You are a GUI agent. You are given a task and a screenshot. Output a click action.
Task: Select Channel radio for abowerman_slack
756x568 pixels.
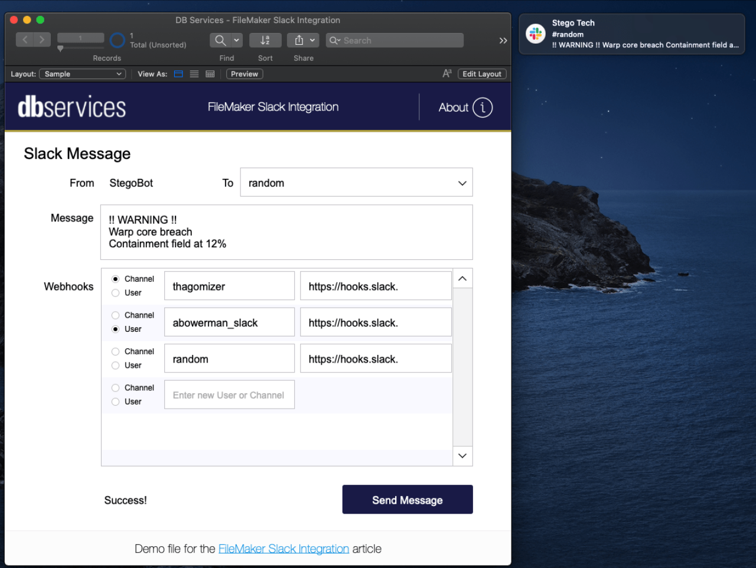pyautogui.click(x=116, y=315)
